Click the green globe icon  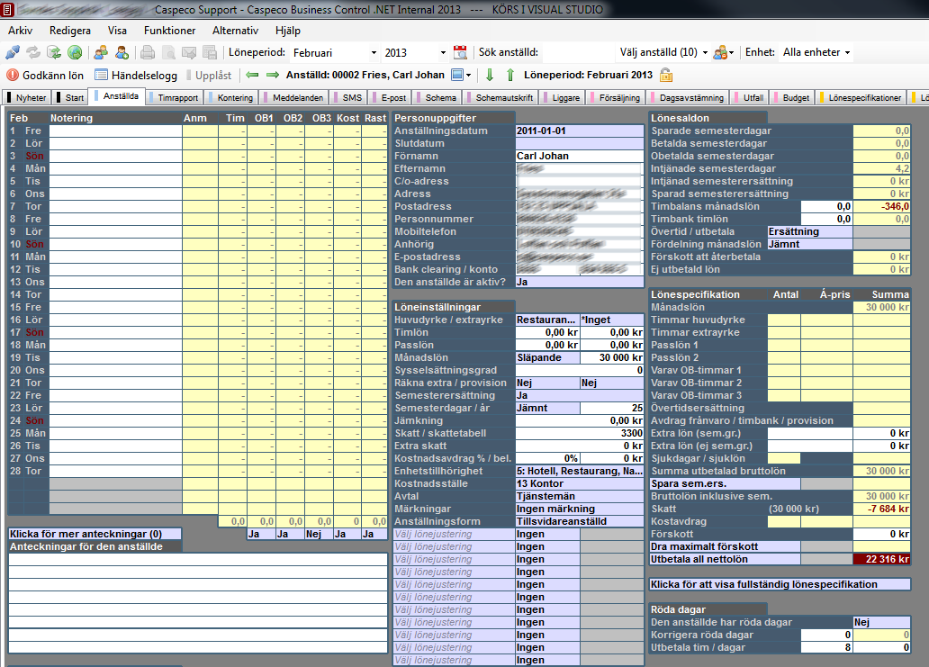point(75,53)
